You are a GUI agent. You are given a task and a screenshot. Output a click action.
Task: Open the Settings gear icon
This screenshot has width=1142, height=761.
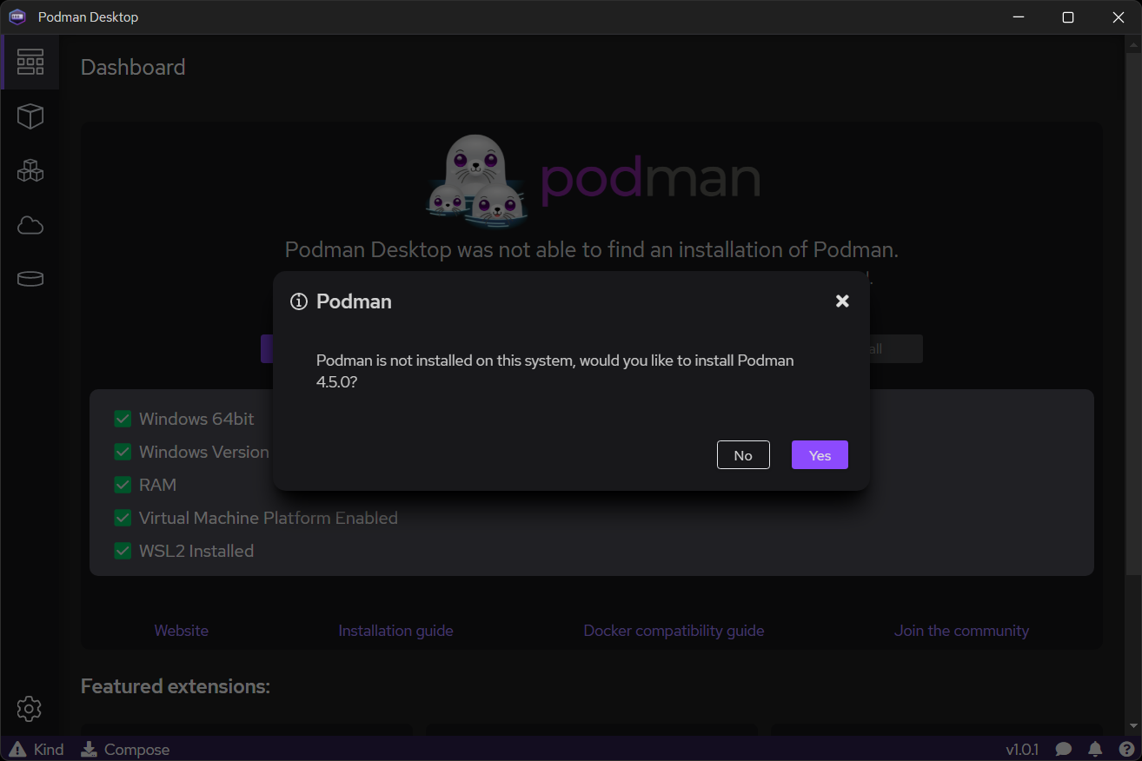coord(30,709)
